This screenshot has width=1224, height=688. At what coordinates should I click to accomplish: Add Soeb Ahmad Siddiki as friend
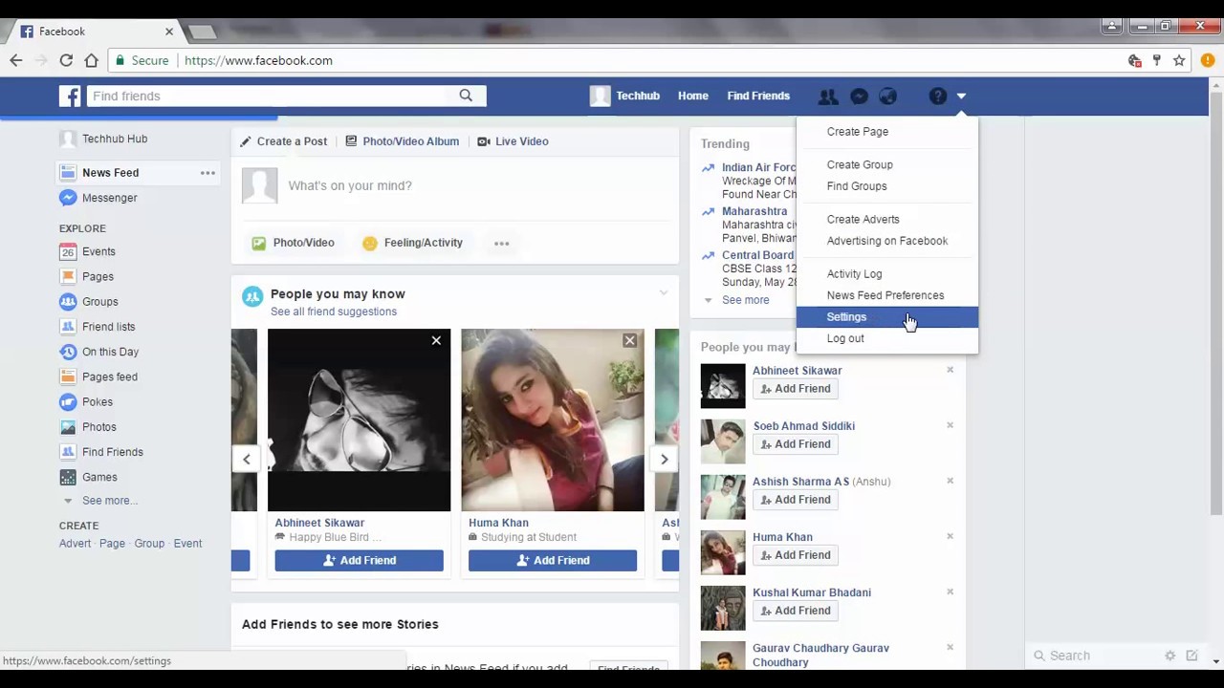[795, 444]
